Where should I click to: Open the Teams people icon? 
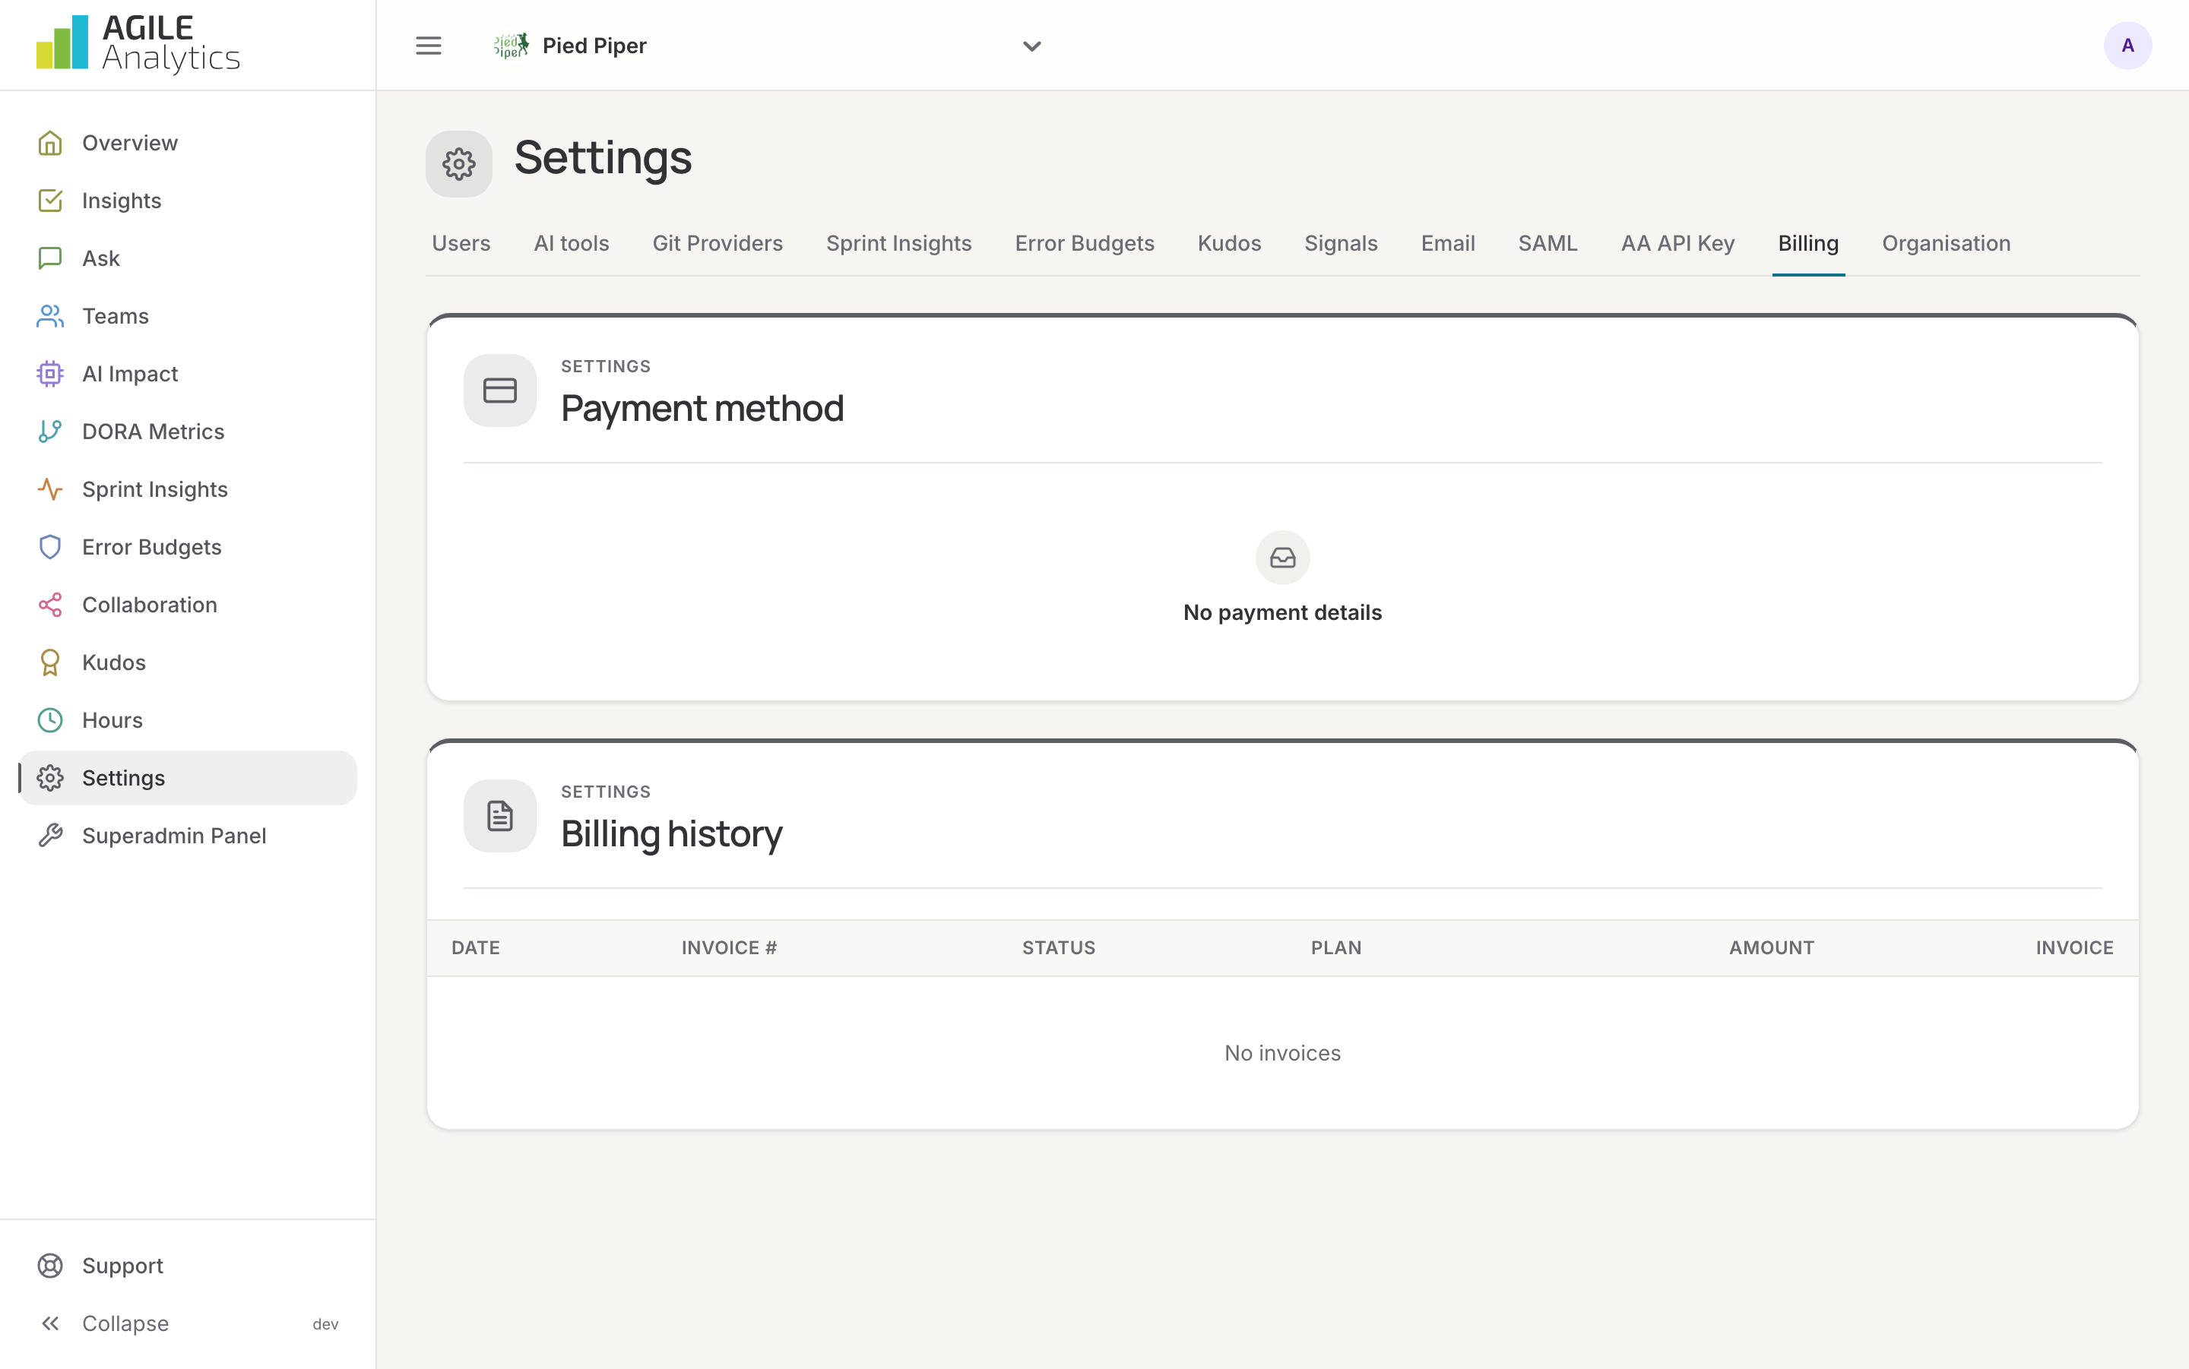point(50,316)
